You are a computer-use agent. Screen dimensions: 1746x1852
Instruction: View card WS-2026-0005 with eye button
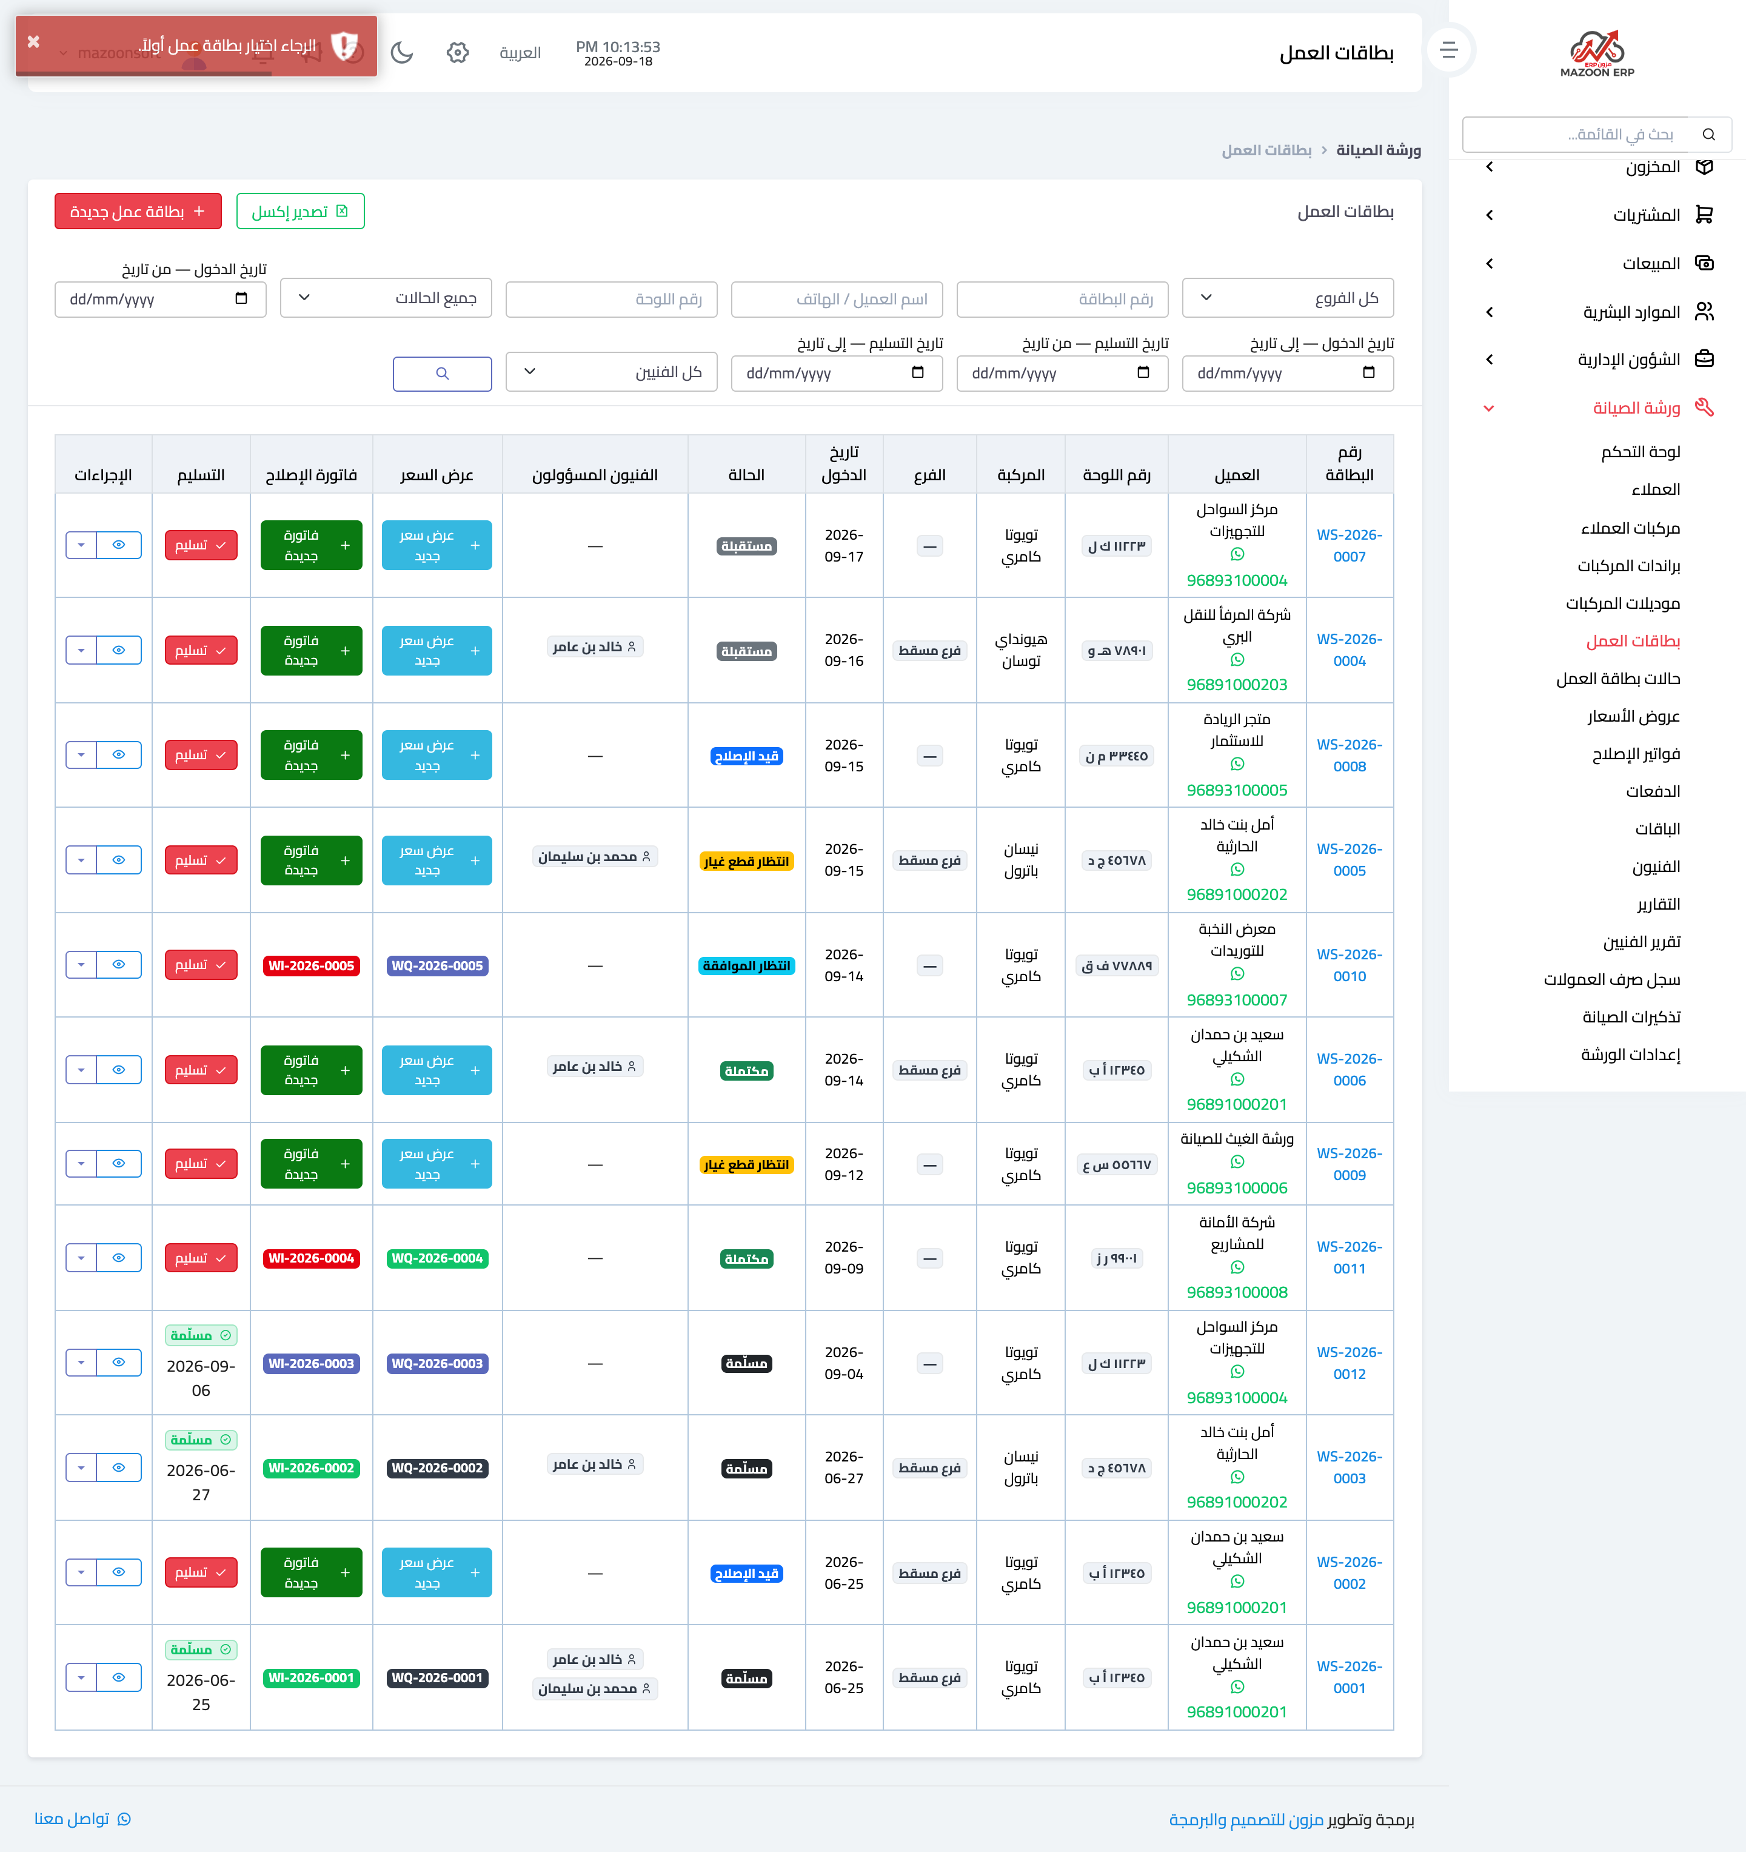(118, 860)
